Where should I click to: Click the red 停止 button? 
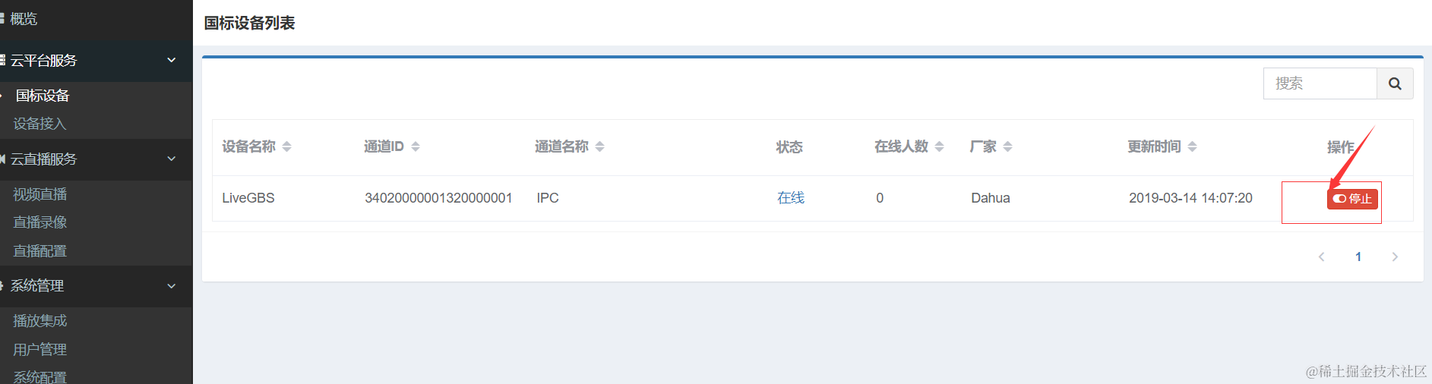tap(1352, 199)
